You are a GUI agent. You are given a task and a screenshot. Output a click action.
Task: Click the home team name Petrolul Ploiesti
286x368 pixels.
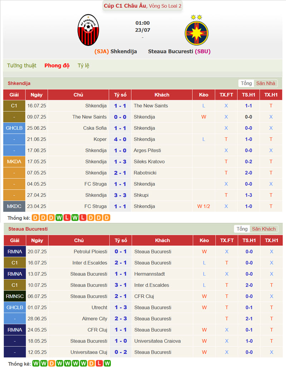coord(90,252)
